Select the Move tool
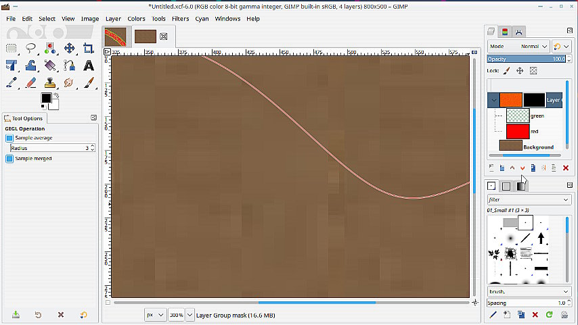Image resolution: width=578 pixels, height=325 pixels. click(69, 48)
